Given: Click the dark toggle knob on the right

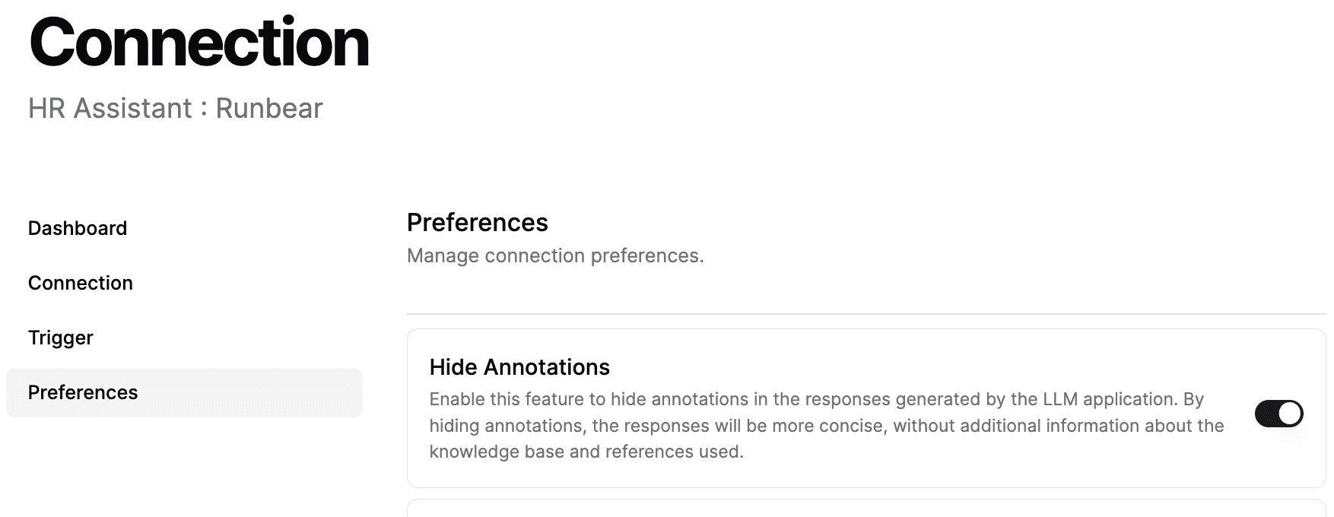Looking at the screenshot, I should click(1288, 412).
